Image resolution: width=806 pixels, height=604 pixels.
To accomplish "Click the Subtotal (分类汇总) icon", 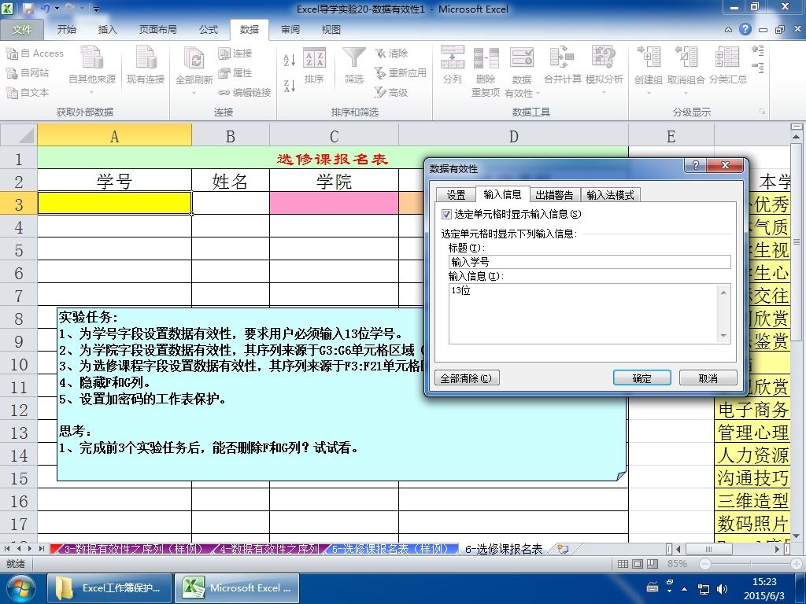I will (727, 57).
